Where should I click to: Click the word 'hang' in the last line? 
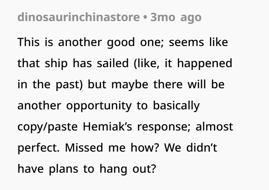(113, 169)
